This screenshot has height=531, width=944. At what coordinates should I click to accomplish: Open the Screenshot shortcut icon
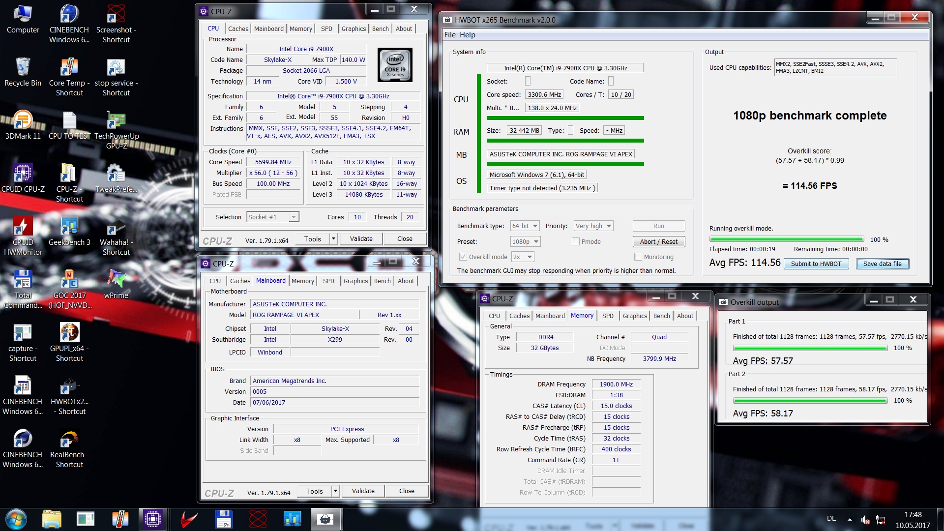[116, 24]
